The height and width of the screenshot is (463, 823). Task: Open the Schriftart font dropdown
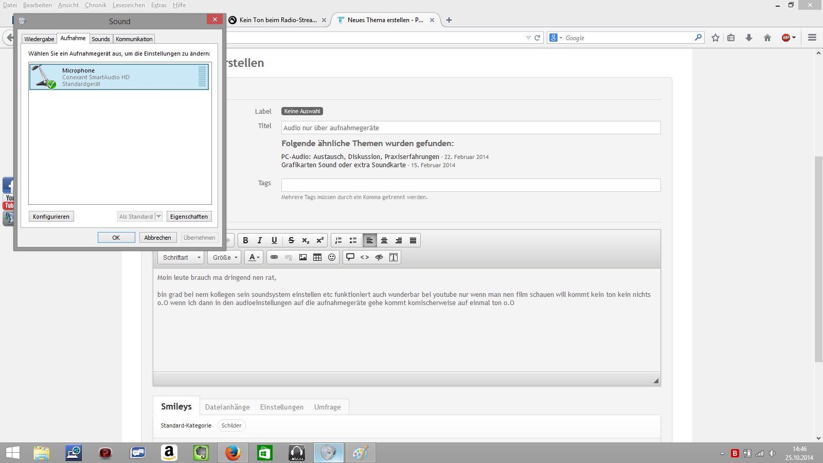click(181, 257)
